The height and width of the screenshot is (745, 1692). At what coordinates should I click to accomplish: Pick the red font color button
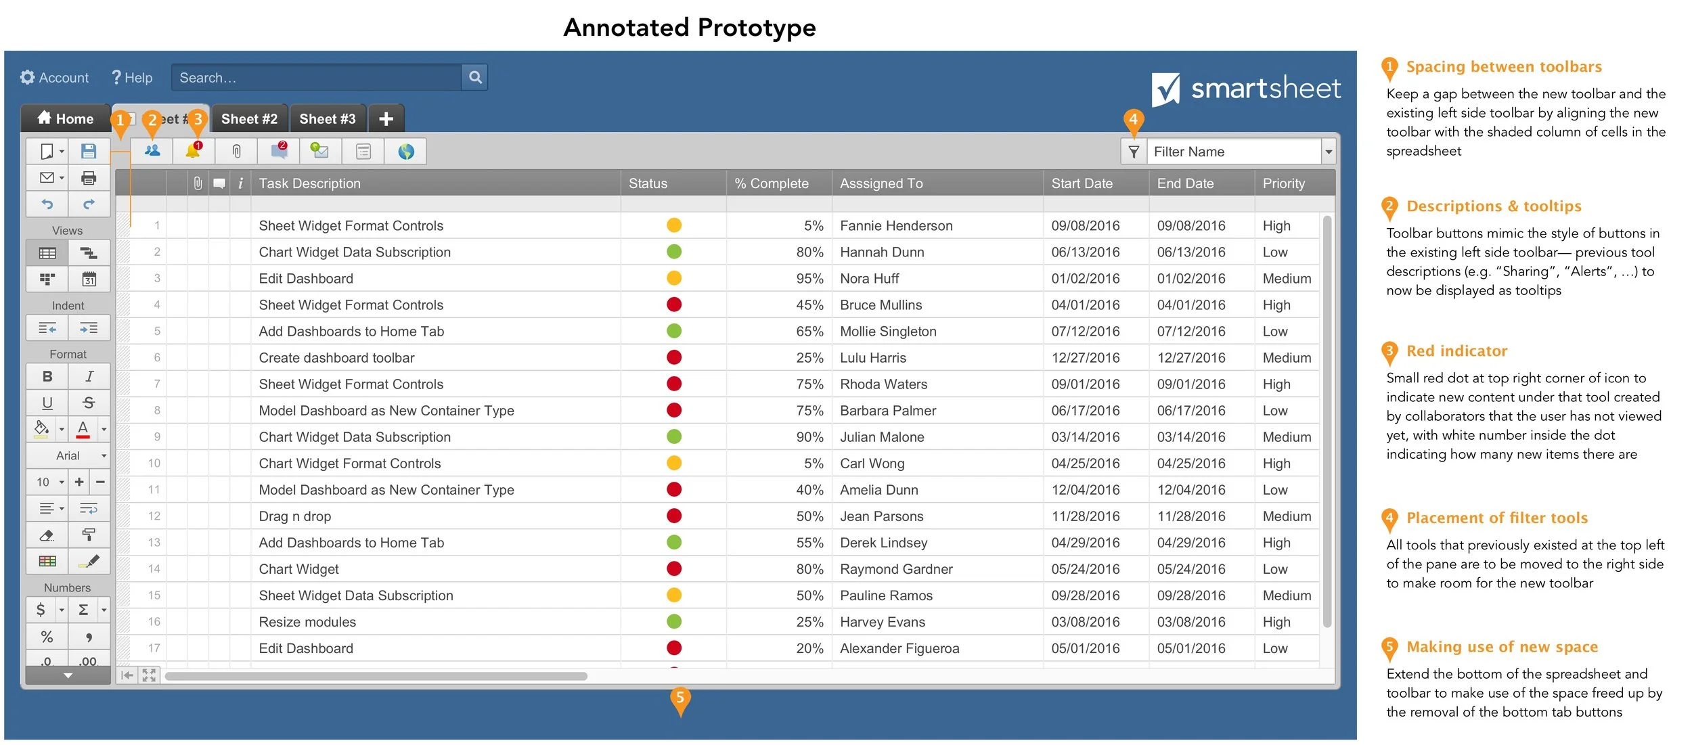(83, 429)
